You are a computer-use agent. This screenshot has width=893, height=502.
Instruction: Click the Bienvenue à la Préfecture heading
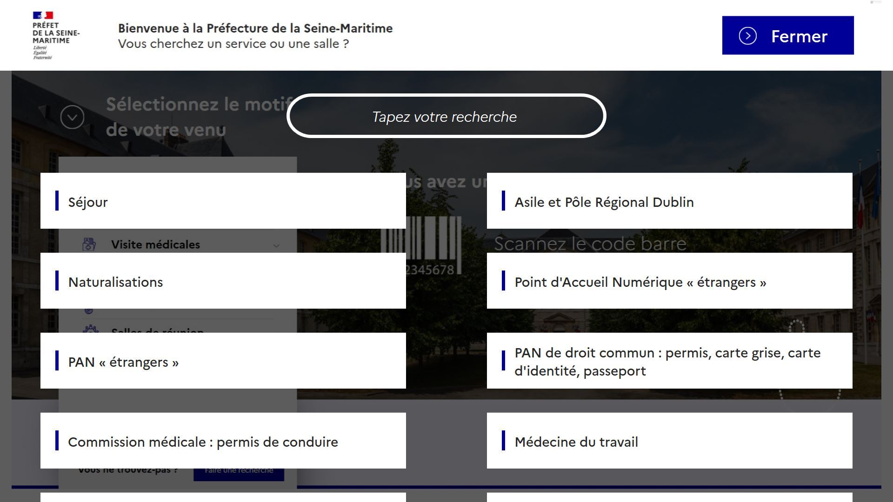[x=255, y=28]
